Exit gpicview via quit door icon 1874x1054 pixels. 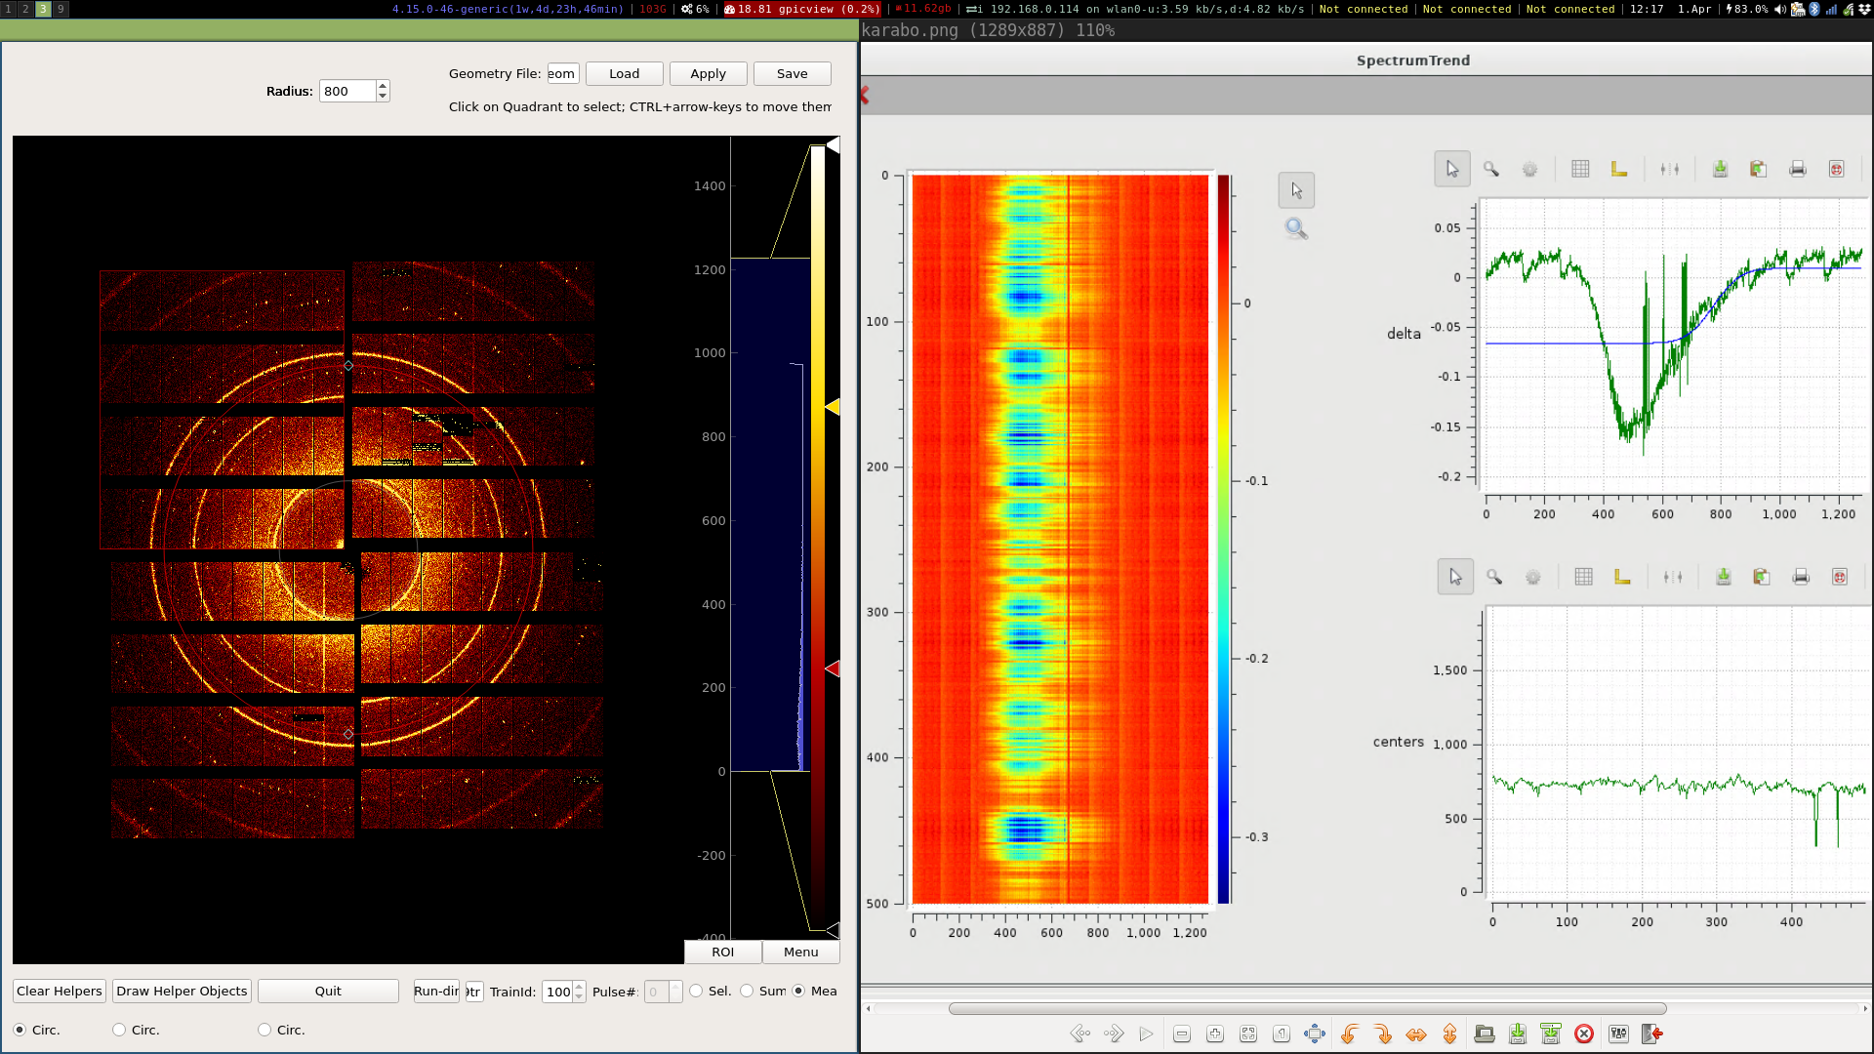[x=1652, y=1034]
